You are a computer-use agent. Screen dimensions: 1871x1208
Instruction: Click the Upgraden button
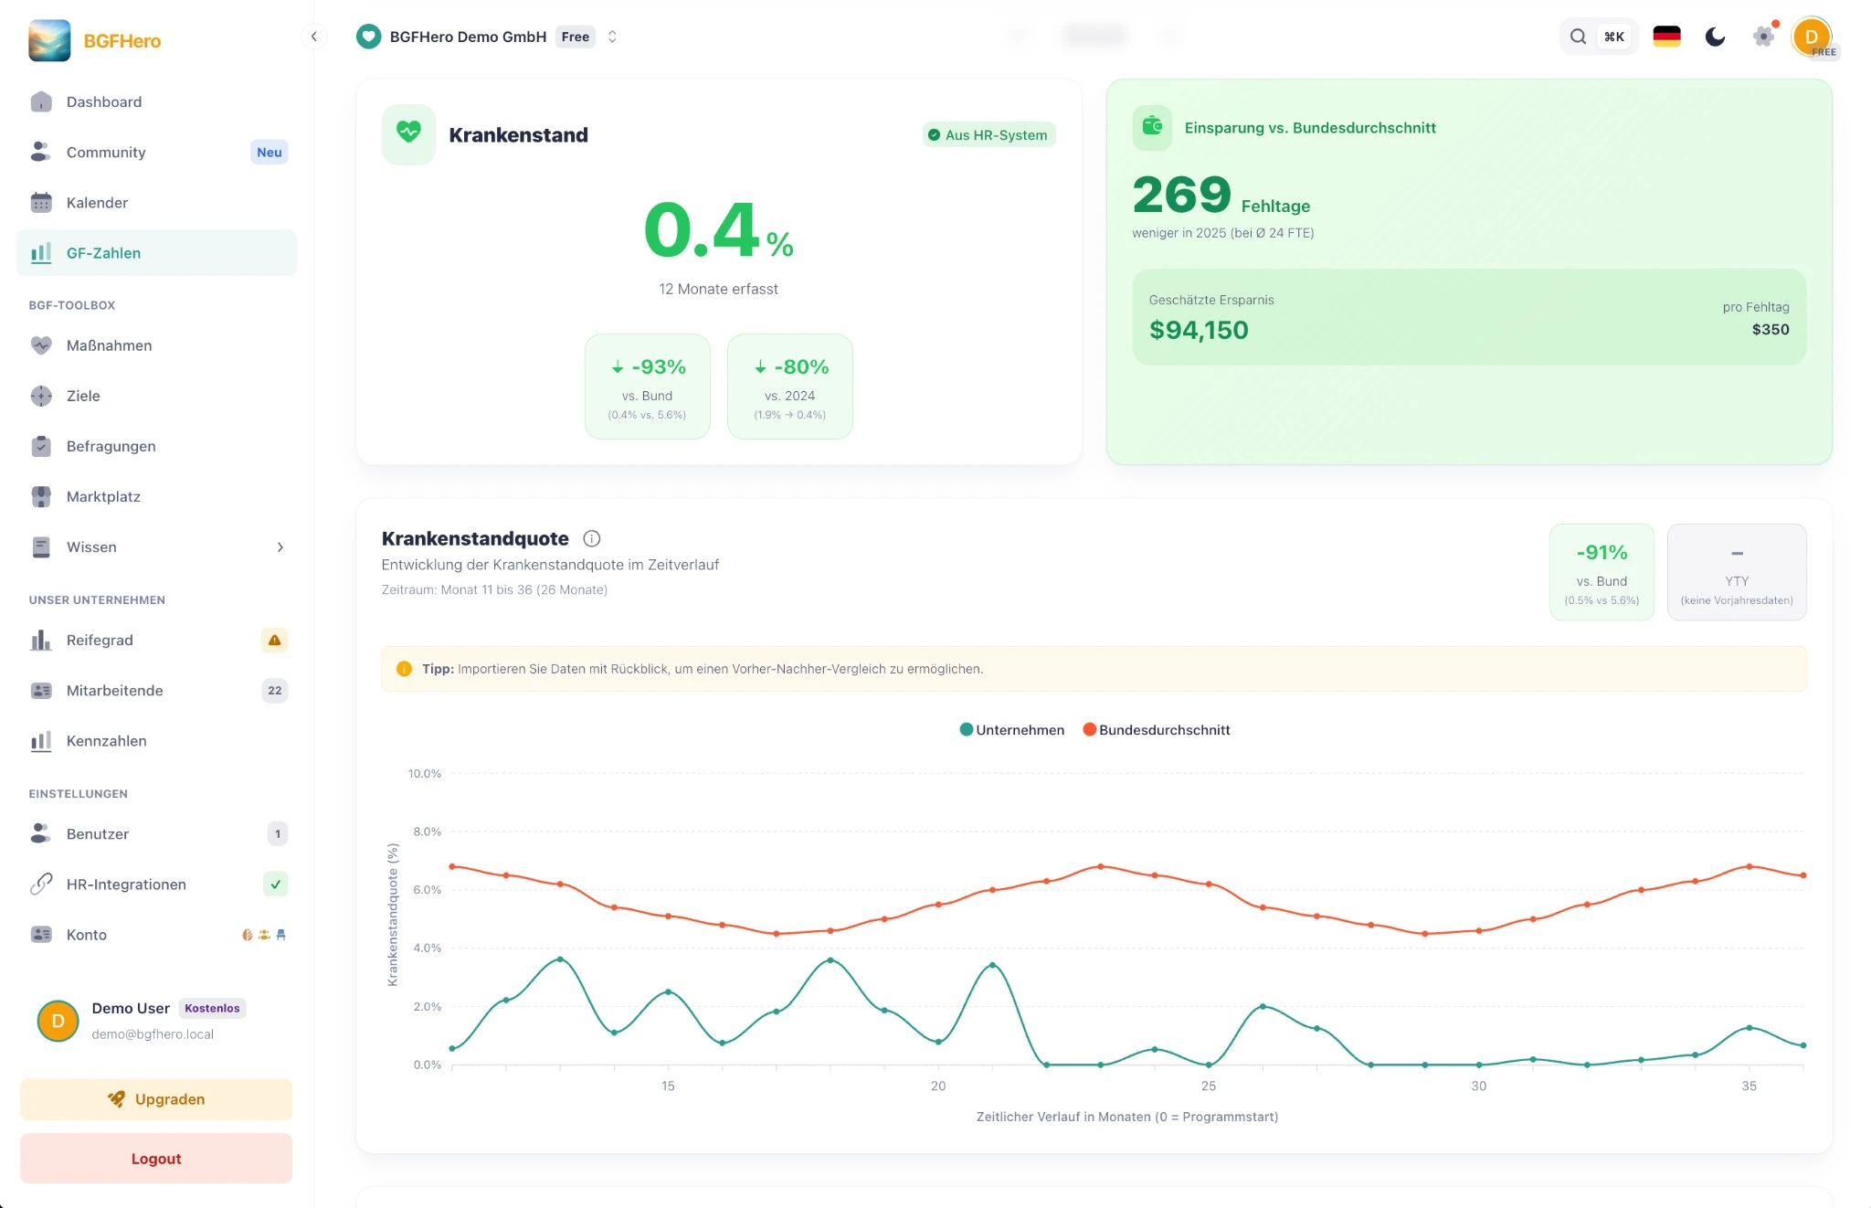click(155, 1099)
